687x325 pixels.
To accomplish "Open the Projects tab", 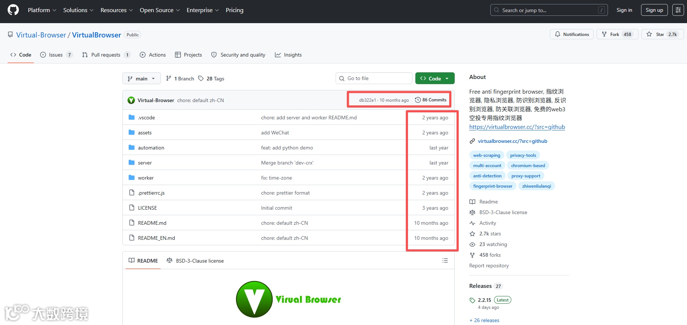I will pyautogui.click(x=189, y=55).
